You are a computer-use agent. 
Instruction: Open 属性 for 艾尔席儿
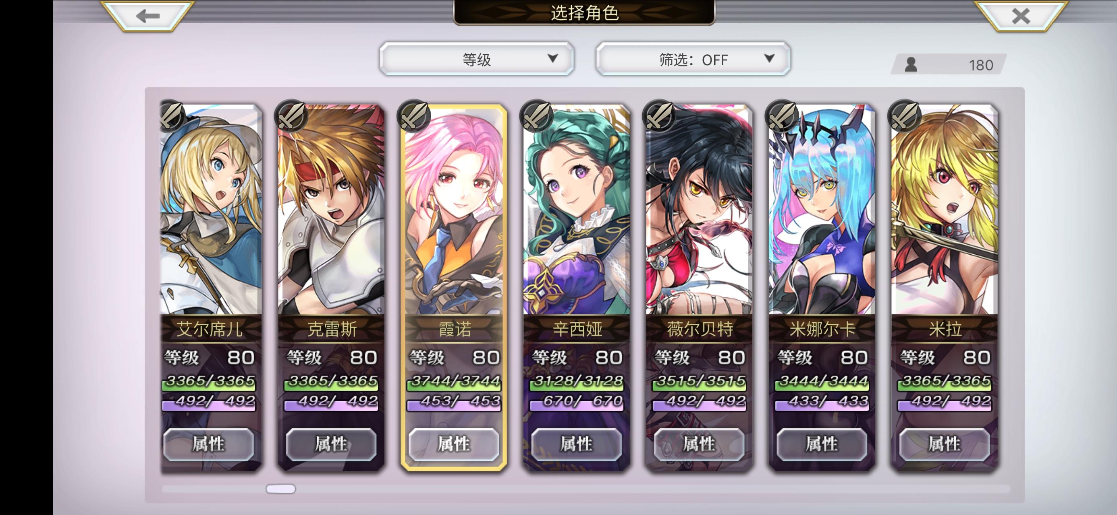[209, 444]
